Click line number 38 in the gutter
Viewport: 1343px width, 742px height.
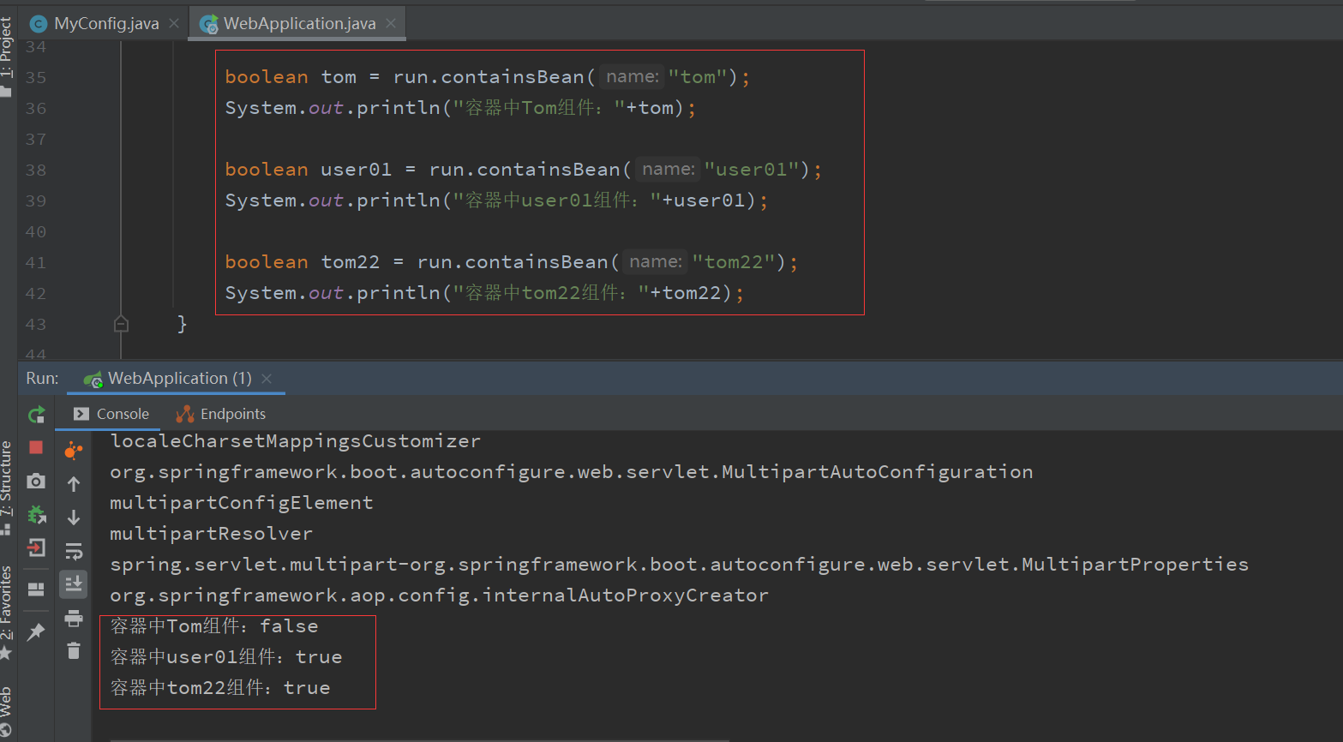click(x=36, y=170)
